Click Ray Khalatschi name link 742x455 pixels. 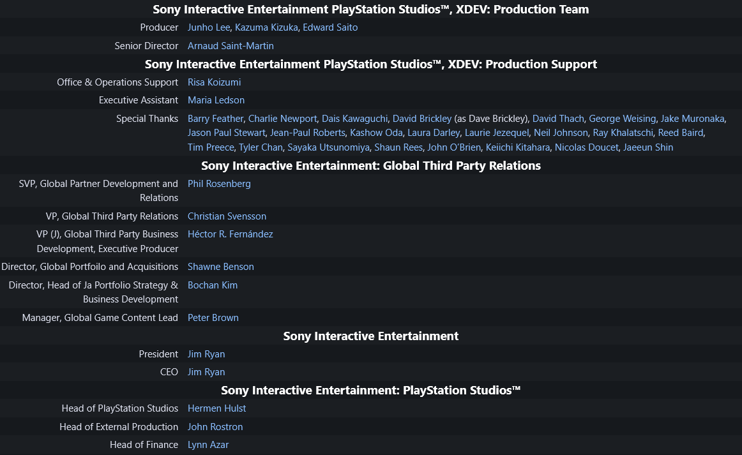point(623,133)
